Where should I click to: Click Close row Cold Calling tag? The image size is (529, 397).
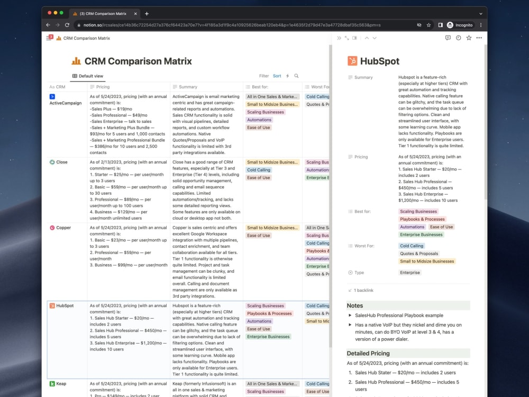259,170
